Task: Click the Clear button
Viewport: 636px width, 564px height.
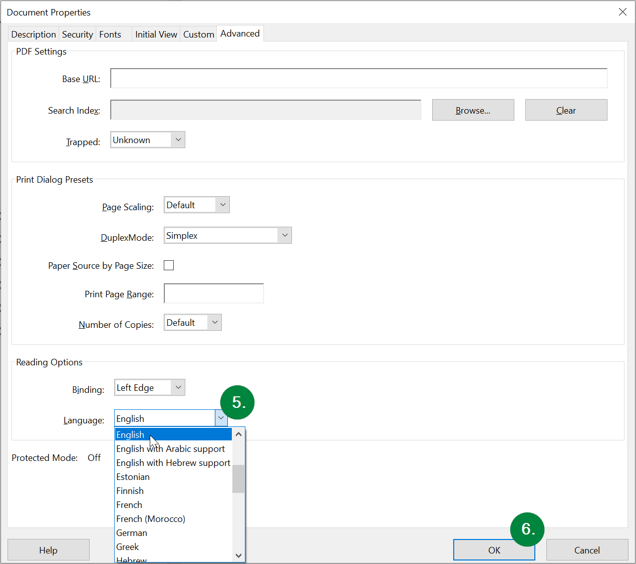Action: coord(566,110)
